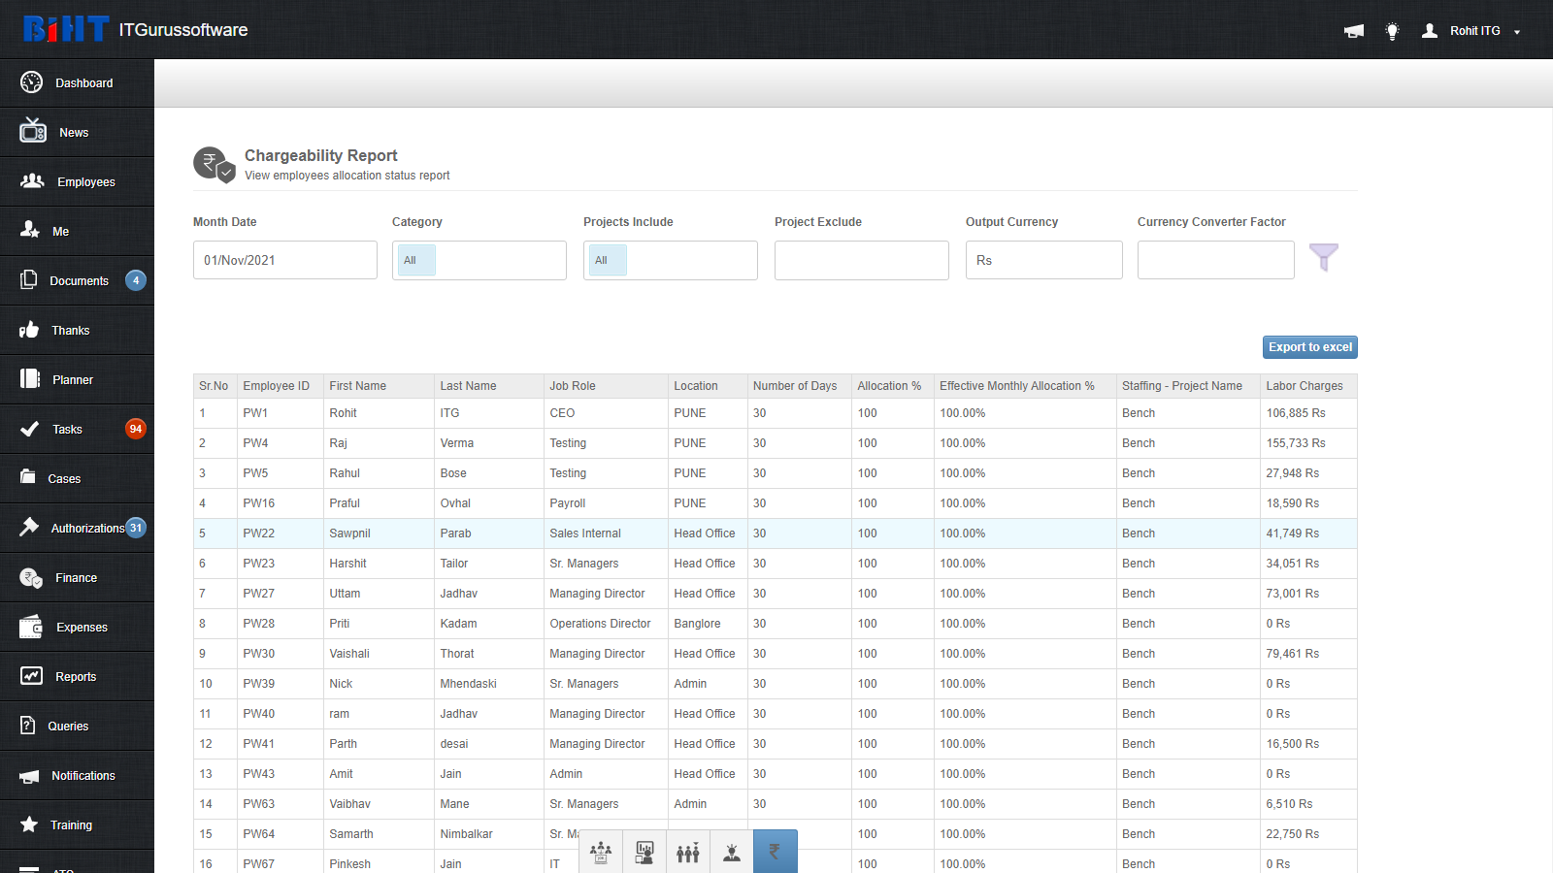Expand the Projects Include selection box
This screenshot has width=1553, height=873.
point(671,260)
